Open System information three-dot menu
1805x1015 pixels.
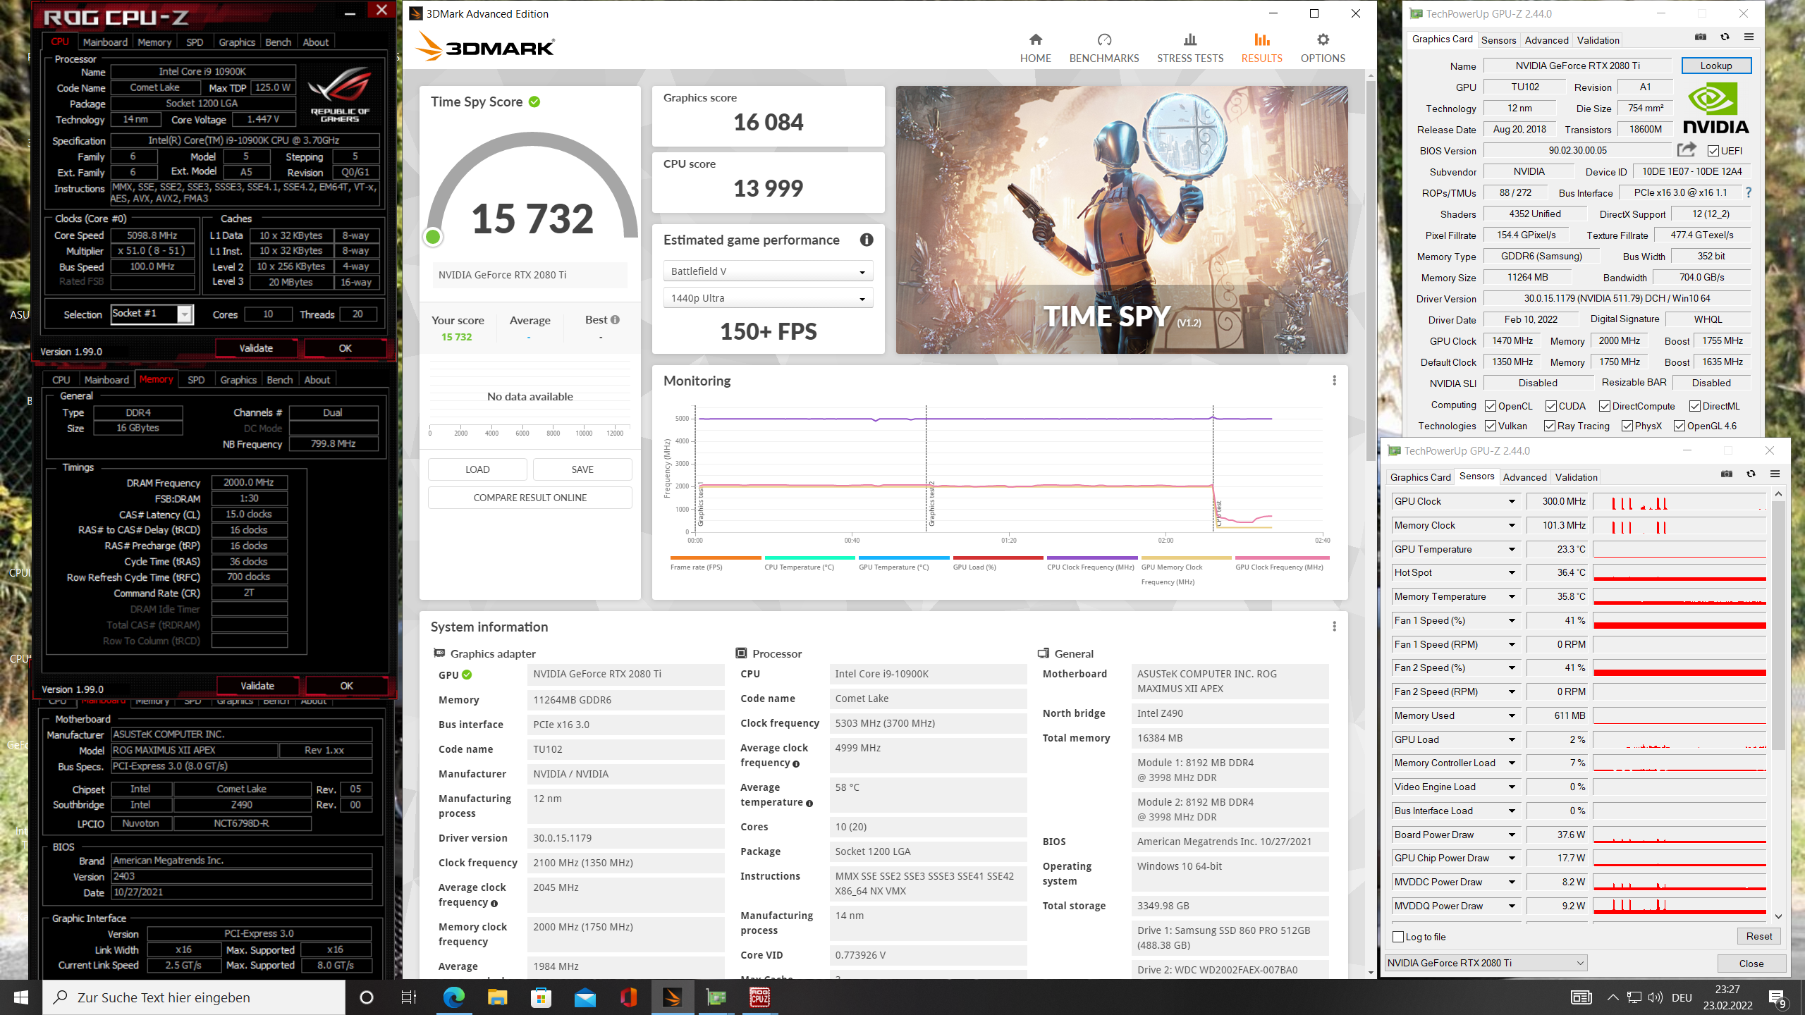point(1334,627)
